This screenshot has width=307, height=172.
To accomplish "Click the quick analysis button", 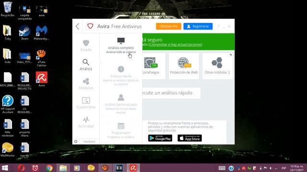I will tap(171, 93).
